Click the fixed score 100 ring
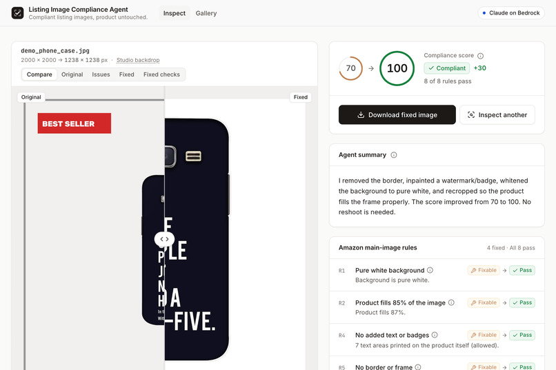556x370 pixels. [x=397, y=68]
